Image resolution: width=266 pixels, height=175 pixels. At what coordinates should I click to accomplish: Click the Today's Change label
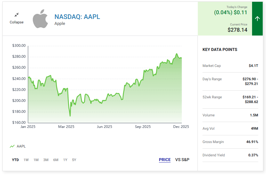point(237,7)
